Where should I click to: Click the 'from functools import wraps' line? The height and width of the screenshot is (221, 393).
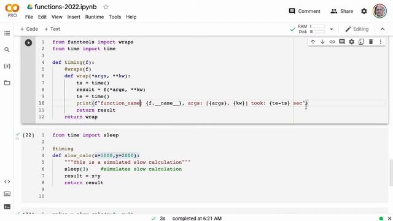(93, 42)
